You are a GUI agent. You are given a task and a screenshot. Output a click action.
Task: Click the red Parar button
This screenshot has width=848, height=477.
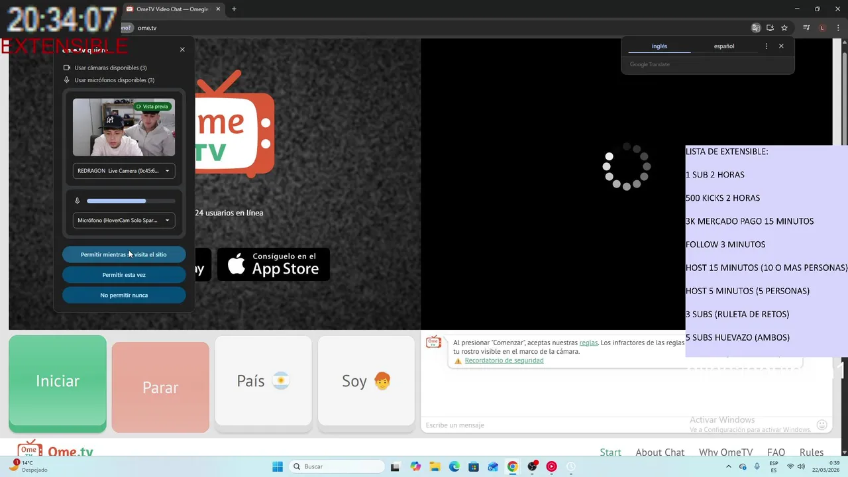160,387
